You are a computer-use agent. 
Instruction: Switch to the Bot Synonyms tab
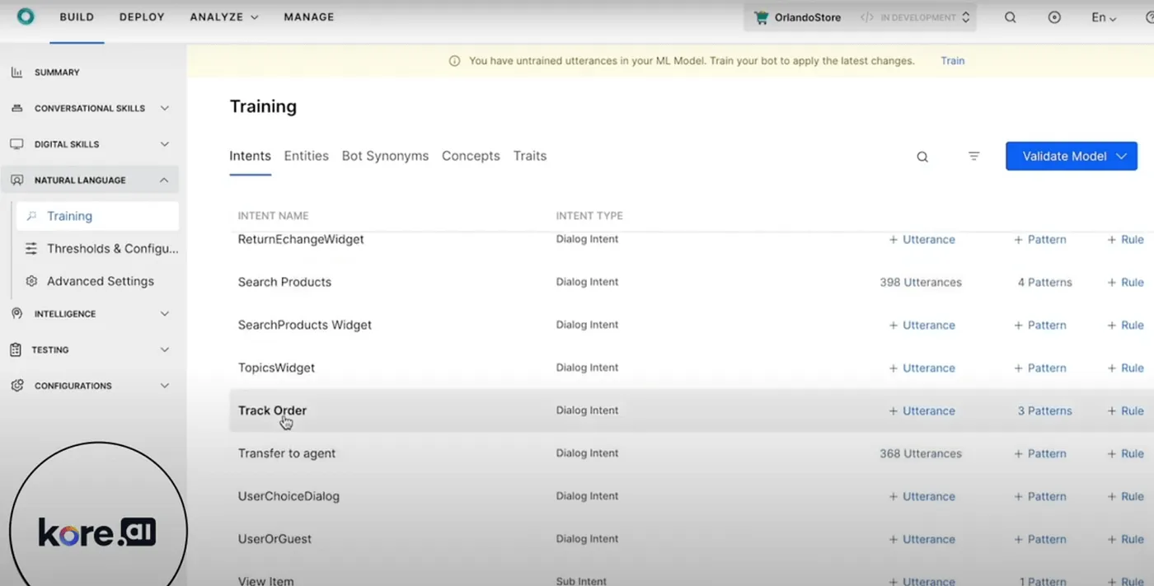click(385, 156)
